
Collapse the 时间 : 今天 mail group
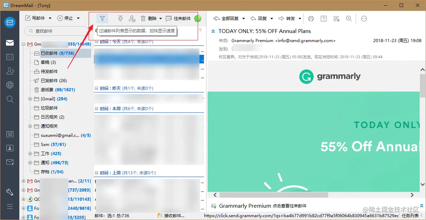tap(96, 42)
